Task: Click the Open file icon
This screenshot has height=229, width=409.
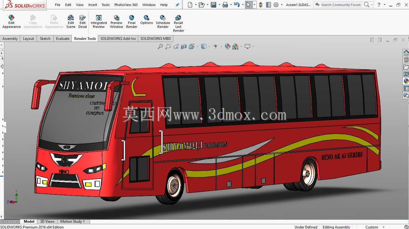Action: point(201,5)
